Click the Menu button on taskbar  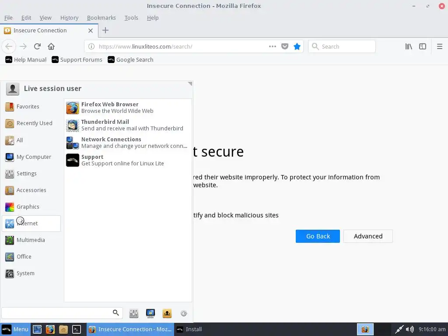pyautogui.click(x=15, y=329)
